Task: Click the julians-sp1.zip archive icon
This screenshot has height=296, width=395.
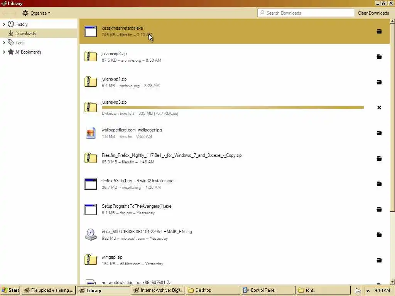Action: (91, 82)
